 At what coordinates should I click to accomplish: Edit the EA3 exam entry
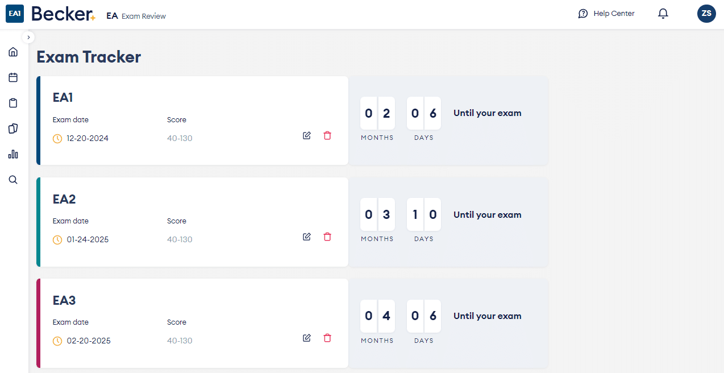tap(307, 338)
